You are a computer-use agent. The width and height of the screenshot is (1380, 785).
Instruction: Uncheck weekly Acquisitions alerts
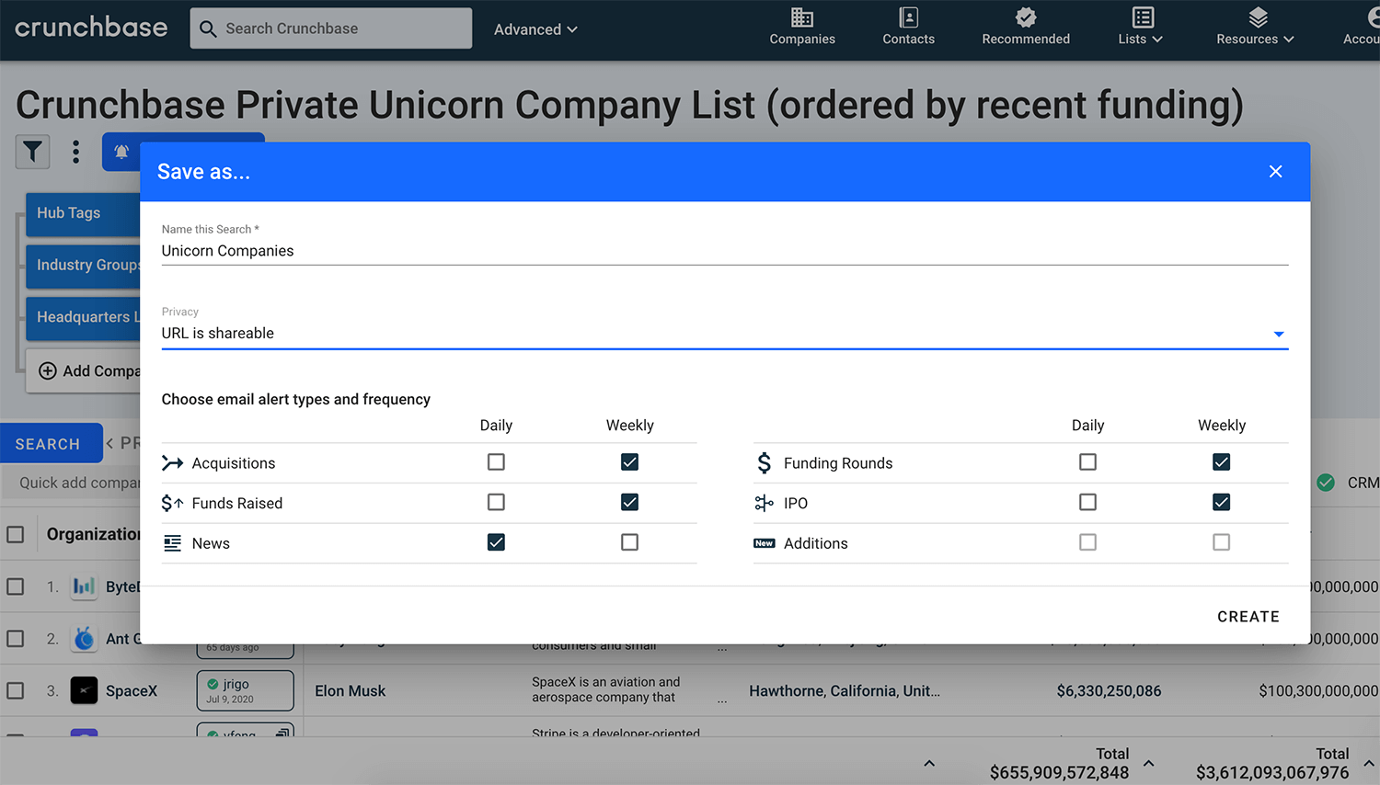(x=629, y=462)
